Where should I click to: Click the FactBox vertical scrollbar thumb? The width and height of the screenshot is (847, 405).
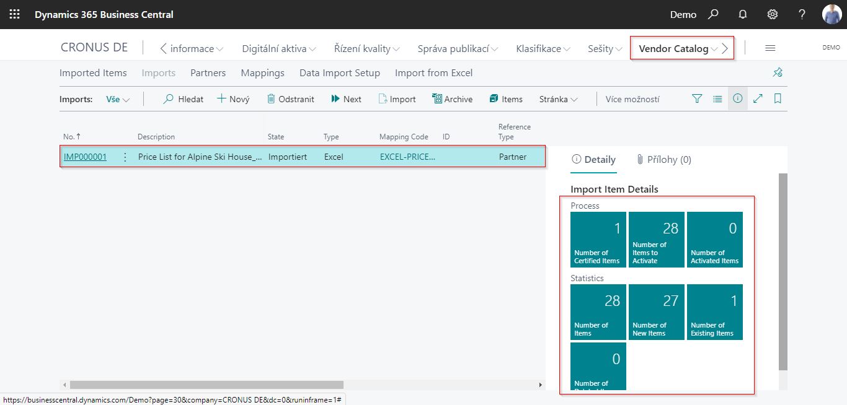coord(783,272)
